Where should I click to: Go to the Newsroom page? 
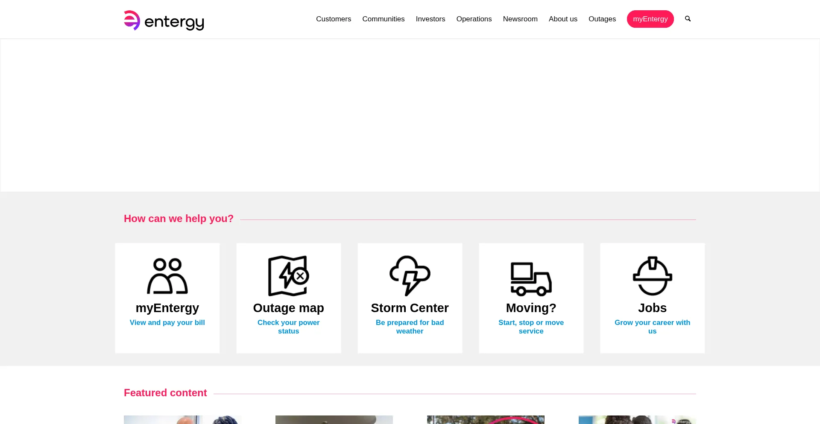point(520,19)
